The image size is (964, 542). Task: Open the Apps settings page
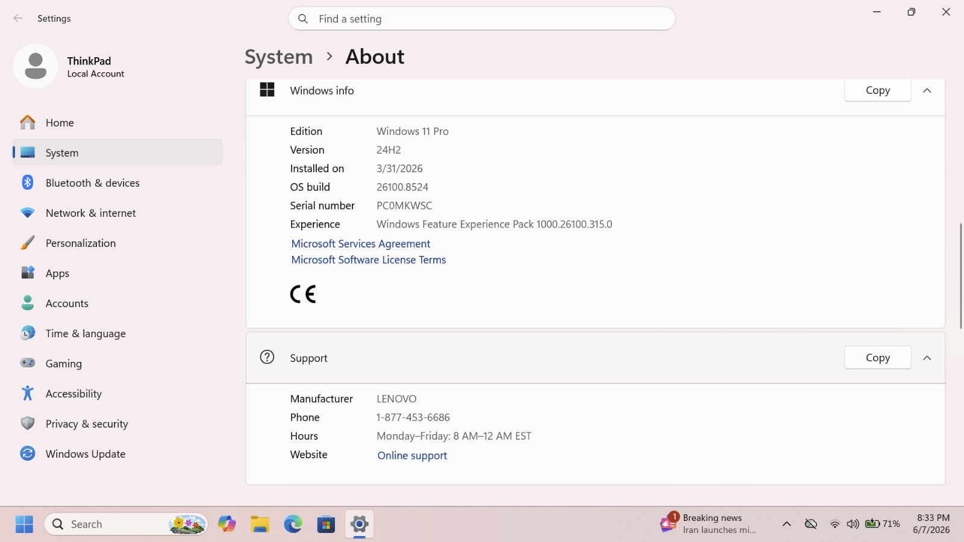[x=117, y=273]
